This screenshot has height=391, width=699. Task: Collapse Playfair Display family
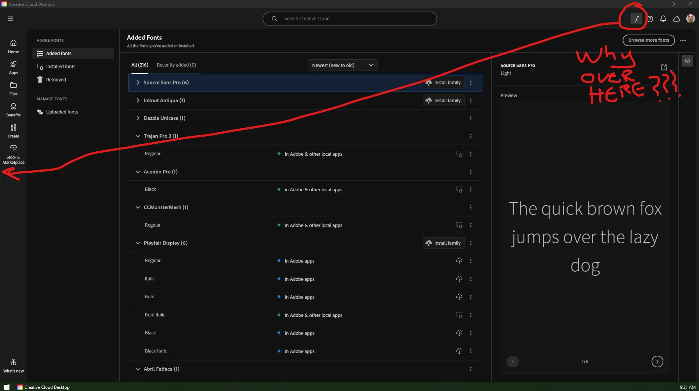coord(138,243)
